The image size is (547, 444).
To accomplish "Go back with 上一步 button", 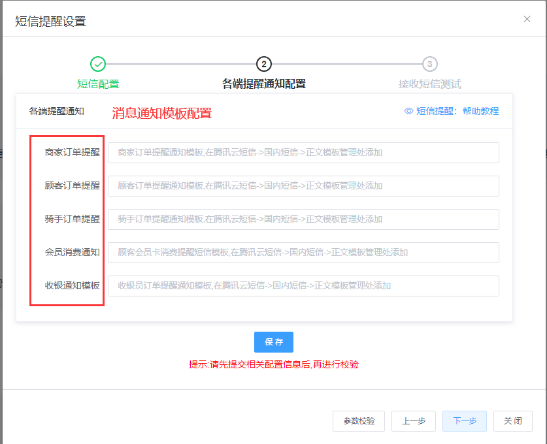I will [x=414, y=421].
